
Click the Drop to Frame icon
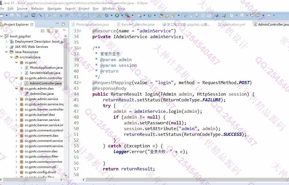coord(93,16)
